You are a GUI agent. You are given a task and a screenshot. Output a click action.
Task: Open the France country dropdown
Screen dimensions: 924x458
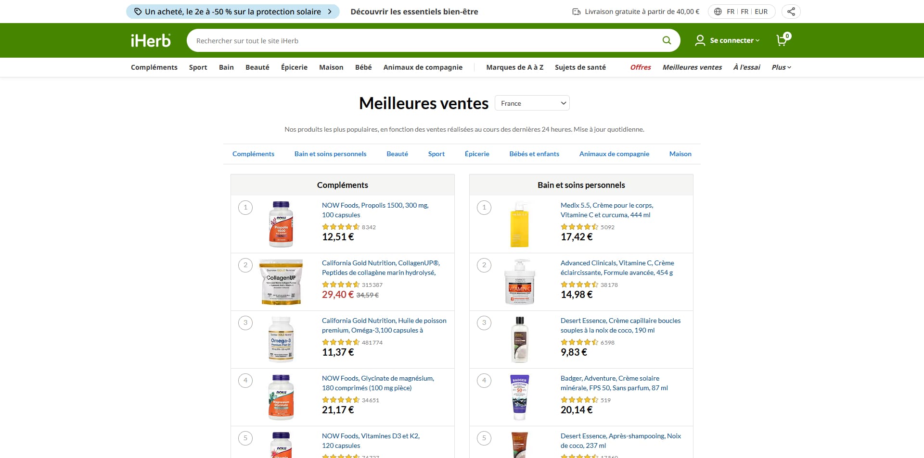click(532, 103)
